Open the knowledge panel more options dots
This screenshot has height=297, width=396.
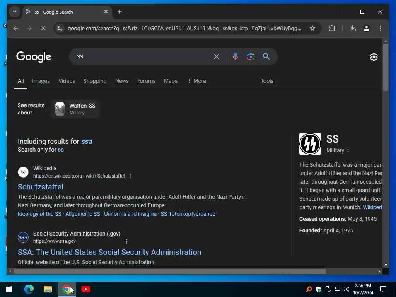(x=348, y=150)
